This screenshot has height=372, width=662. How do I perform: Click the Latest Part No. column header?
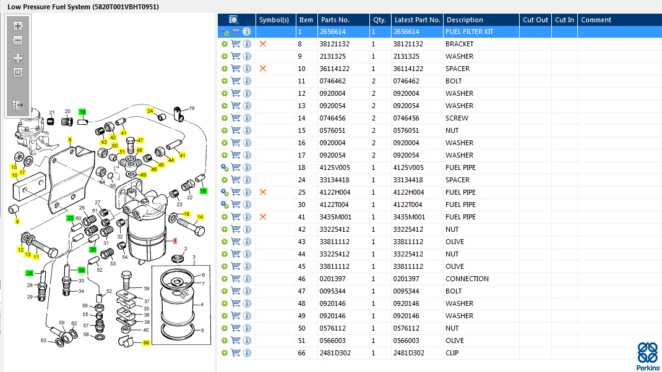(x=417, y=20)
